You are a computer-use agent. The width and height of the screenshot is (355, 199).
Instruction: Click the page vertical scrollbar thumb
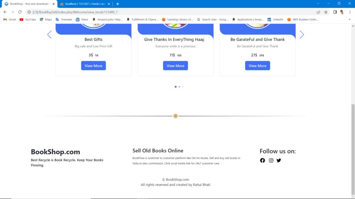pyautogui.click(x=353, y=149)
